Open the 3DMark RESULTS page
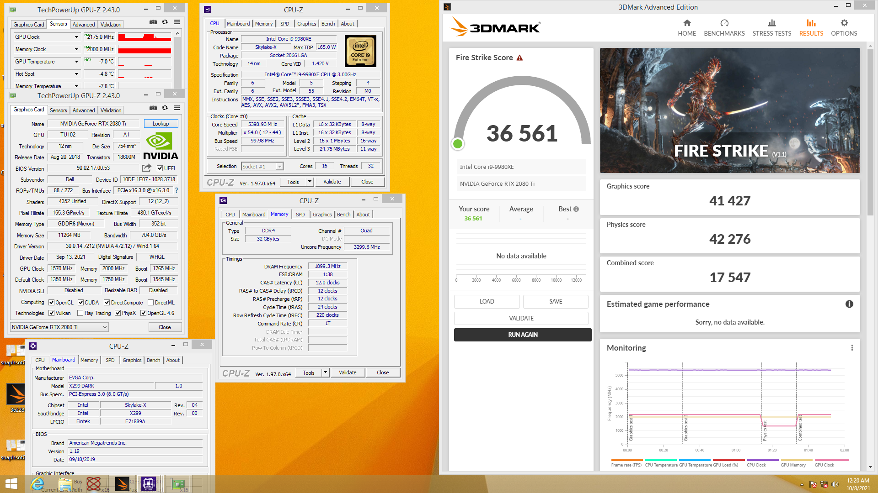 point(811,28)
